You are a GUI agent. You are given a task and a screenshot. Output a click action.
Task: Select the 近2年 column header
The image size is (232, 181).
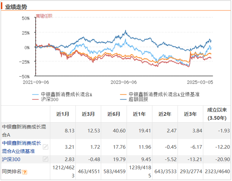click(x=165, y=114)
